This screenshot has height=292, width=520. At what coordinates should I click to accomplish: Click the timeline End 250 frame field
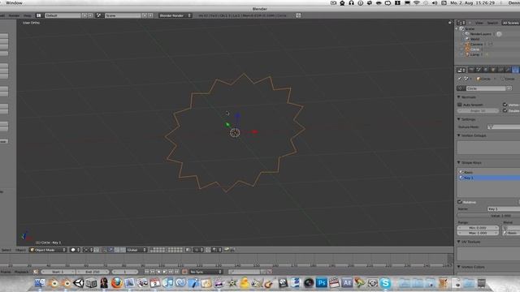[93, 272]
